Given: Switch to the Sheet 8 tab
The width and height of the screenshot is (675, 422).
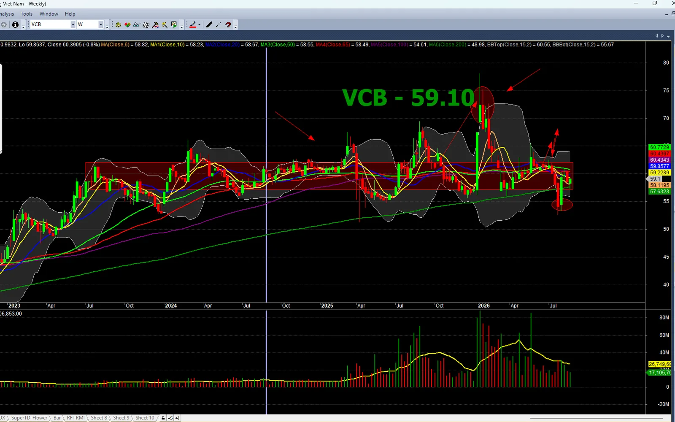Looking at the screenshot, I should [99, 418].
